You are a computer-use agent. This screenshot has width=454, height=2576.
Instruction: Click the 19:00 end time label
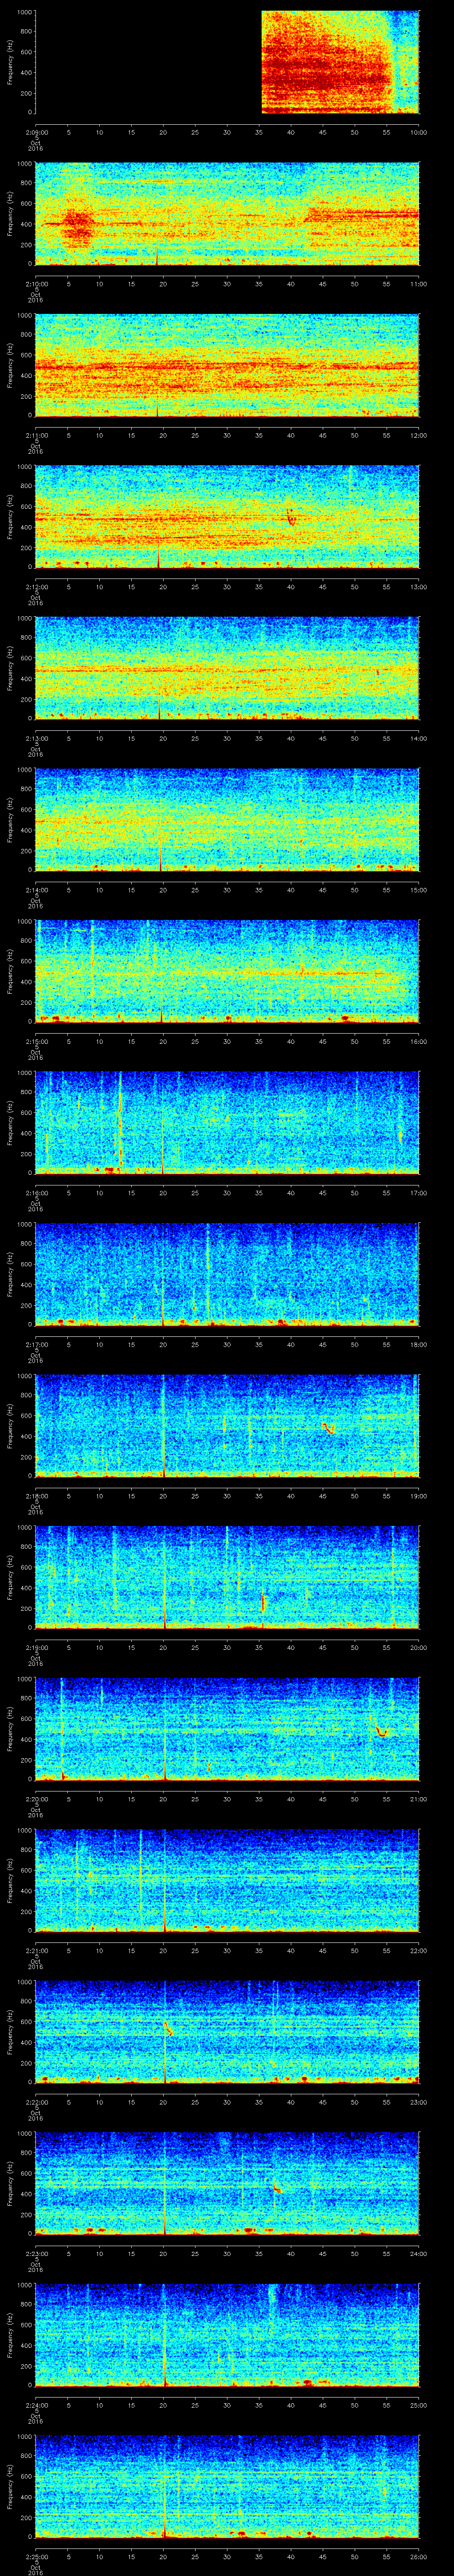419,1496
